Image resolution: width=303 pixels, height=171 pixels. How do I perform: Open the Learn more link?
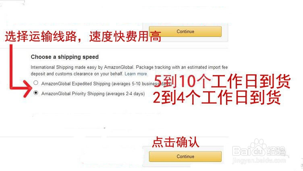[136, 74]
